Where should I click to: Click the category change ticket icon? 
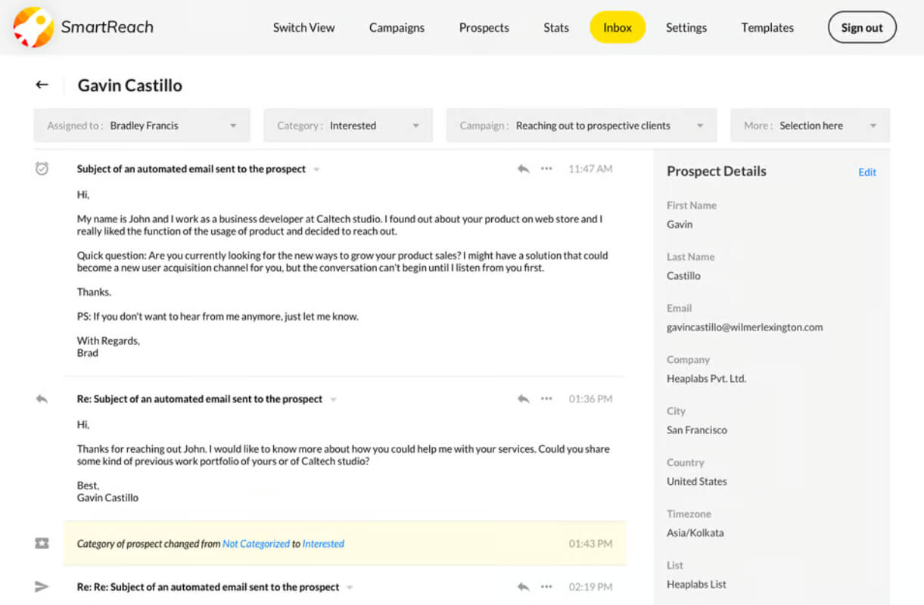click(x=42, y=543)
